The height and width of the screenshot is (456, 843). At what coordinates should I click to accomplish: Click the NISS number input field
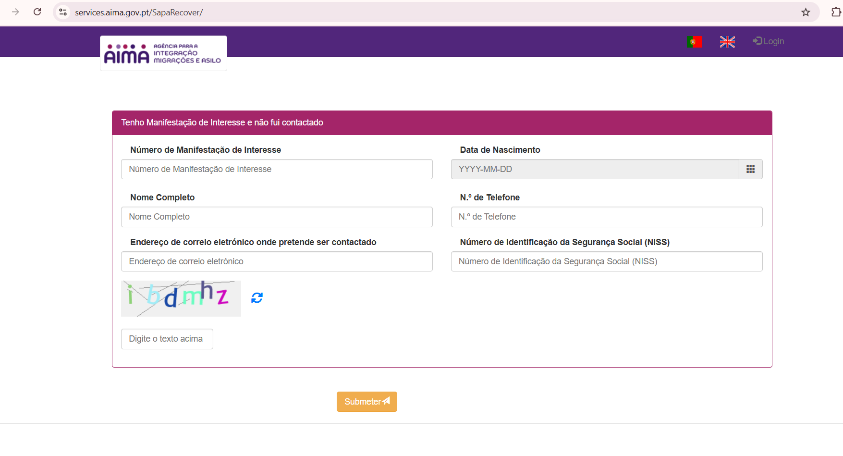click(606, 261)
